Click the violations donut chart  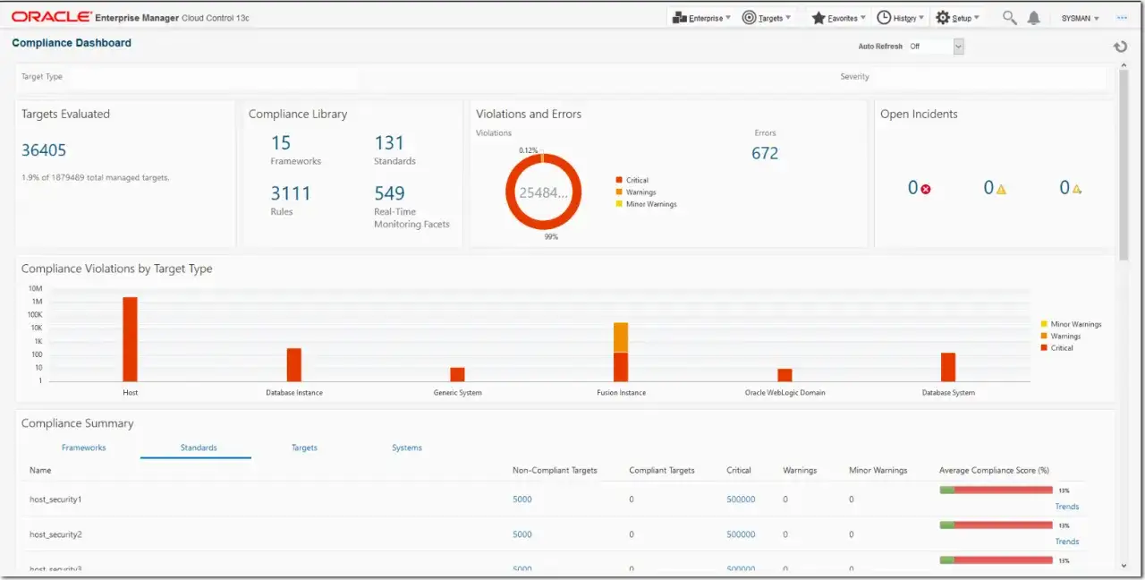pos(543,192)
